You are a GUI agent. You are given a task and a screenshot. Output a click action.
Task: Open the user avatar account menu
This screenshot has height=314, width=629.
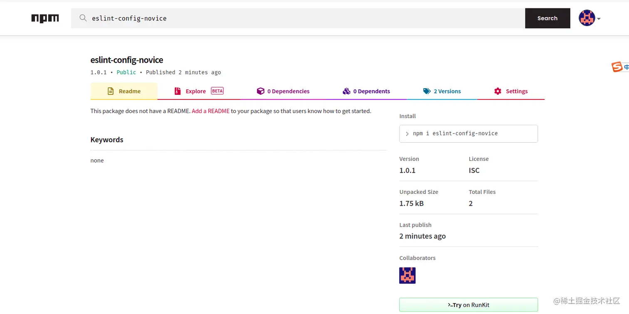coord(587,18)
